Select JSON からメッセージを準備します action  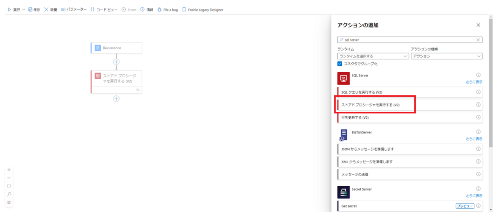(x=410, y=149)
